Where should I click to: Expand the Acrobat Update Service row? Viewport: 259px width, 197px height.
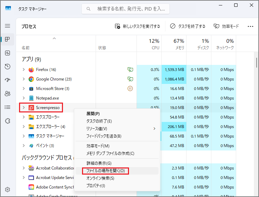pyautogui.click(x=23, y=178)
